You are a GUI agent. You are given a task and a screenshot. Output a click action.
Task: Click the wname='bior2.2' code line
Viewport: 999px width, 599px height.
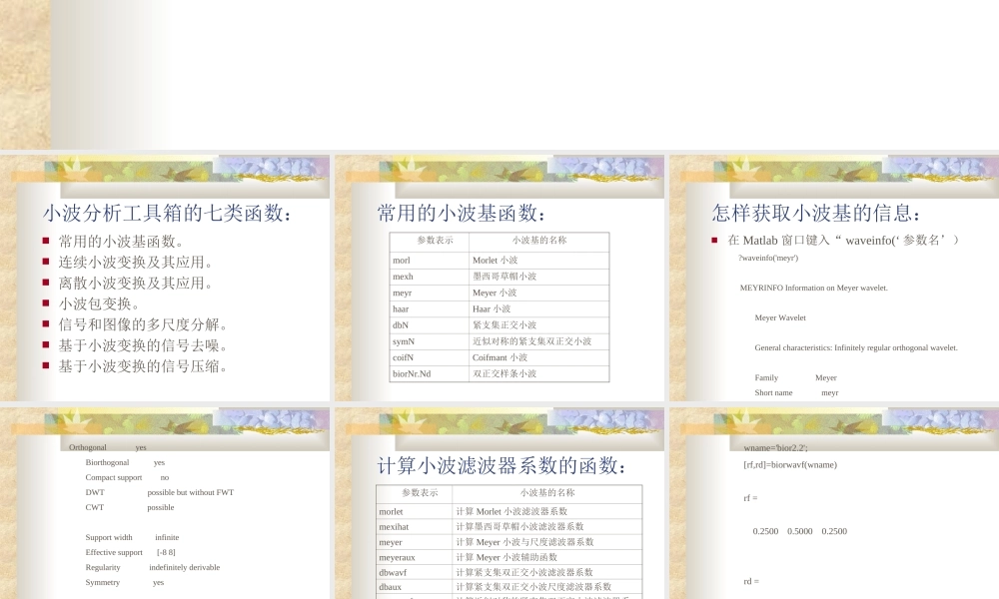(775, 447)
